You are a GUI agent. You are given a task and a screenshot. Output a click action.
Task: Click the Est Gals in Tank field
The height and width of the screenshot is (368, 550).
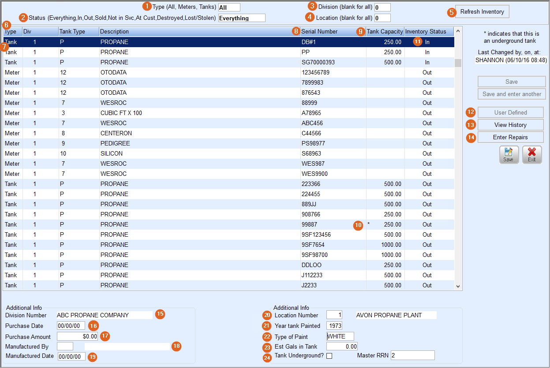point(342,346)
